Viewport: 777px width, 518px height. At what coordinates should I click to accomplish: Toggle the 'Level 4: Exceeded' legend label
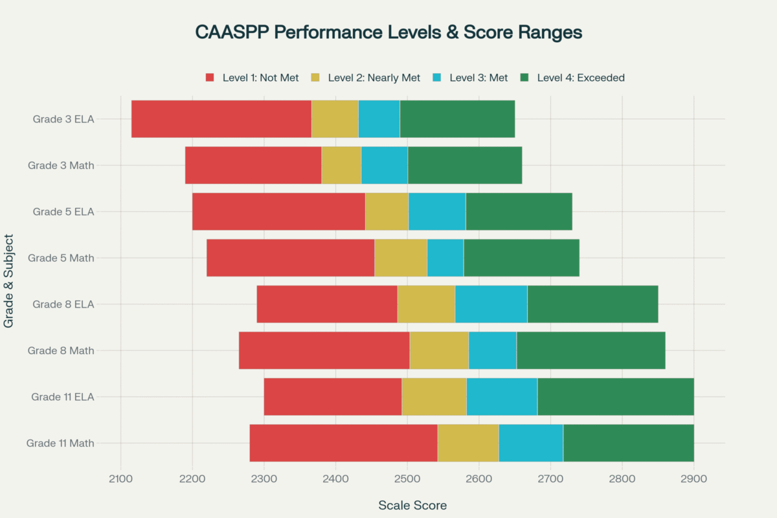(581, 78)
